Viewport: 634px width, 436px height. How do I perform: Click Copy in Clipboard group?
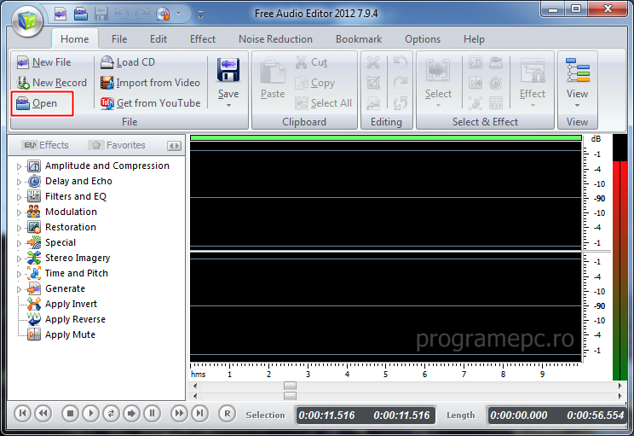315,83
